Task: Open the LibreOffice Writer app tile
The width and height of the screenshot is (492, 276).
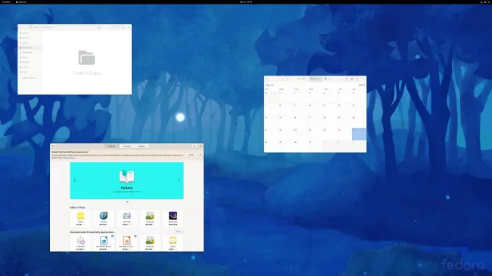Action: pos(104,242)
